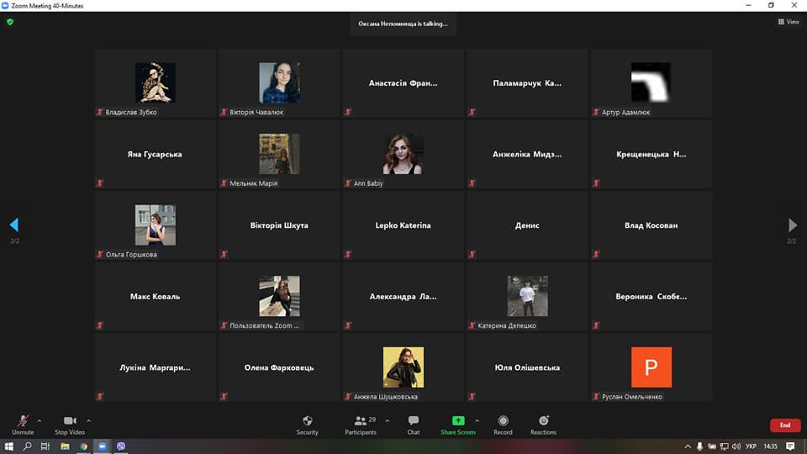
Task: Select Руслан Омельченко's video tile
Action: point(651,367)
